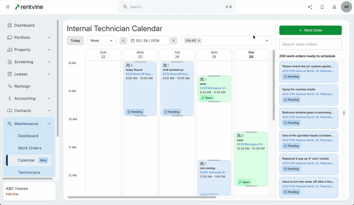Collapse the Maintenance sidebar section

pos(49,124)
